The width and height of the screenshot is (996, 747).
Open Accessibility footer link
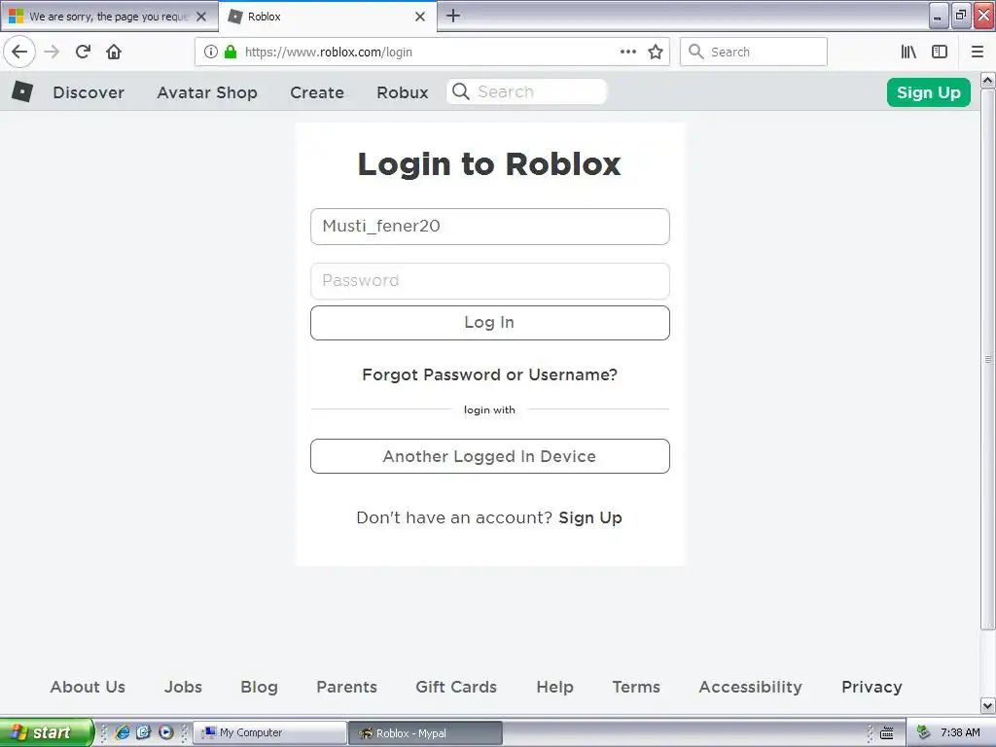[750, 687]
